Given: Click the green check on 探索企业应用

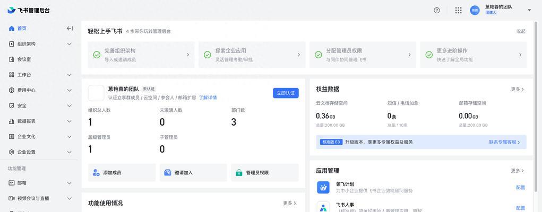Looking at the screenshot, I should pos(208,55).
